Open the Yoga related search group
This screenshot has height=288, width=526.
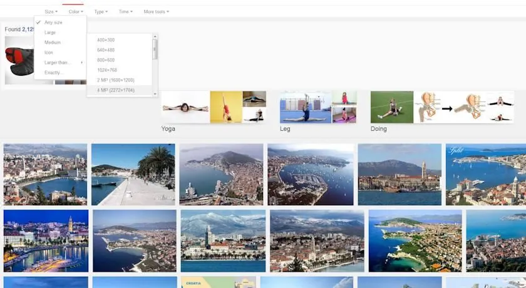[x=214, y=111]
